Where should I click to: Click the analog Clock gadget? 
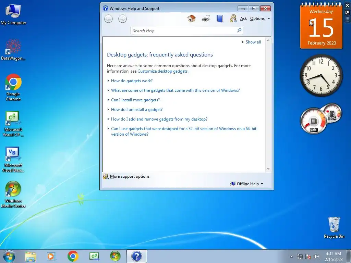(x=321, y=75)
